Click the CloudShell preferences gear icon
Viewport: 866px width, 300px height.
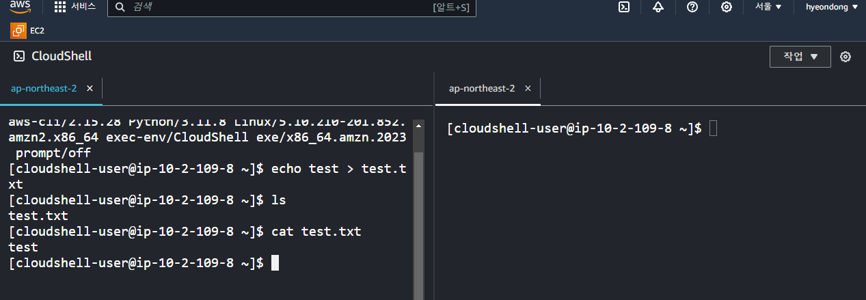(x=845, y=57)
